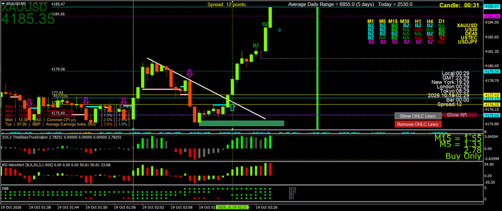Viewport: 502px width, 211px height.
Task: Click the Average Daily Range text
Action: click(351, 4)
